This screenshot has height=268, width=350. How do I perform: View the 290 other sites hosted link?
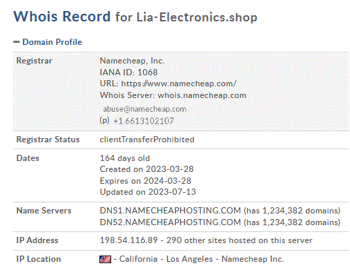pos(240,240)
